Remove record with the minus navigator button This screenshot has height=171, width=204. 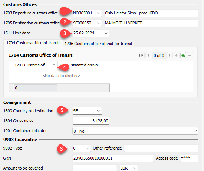click(190, 55)
